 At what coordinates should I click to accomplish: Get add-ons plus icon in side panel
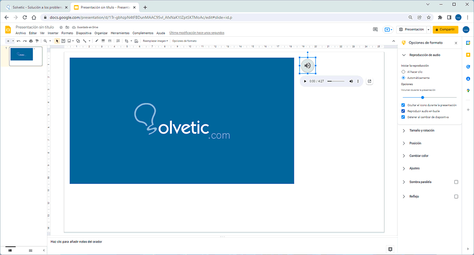click(x=468, y=109)
